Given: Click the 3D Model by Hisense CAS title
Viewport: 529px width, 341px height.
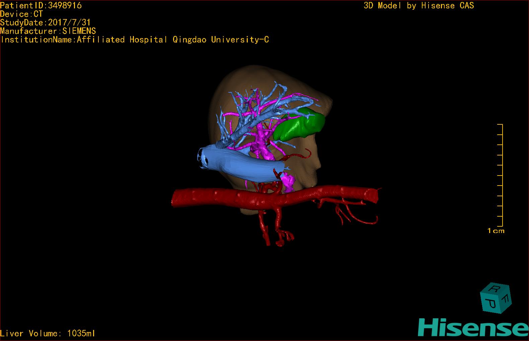Looking at the screenshot, I should (419, 6).
